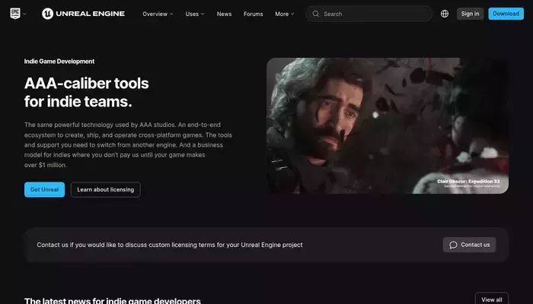The width and height of the screenshot is (533, 304).
Task: Open the News page
Action: (224, 14)
